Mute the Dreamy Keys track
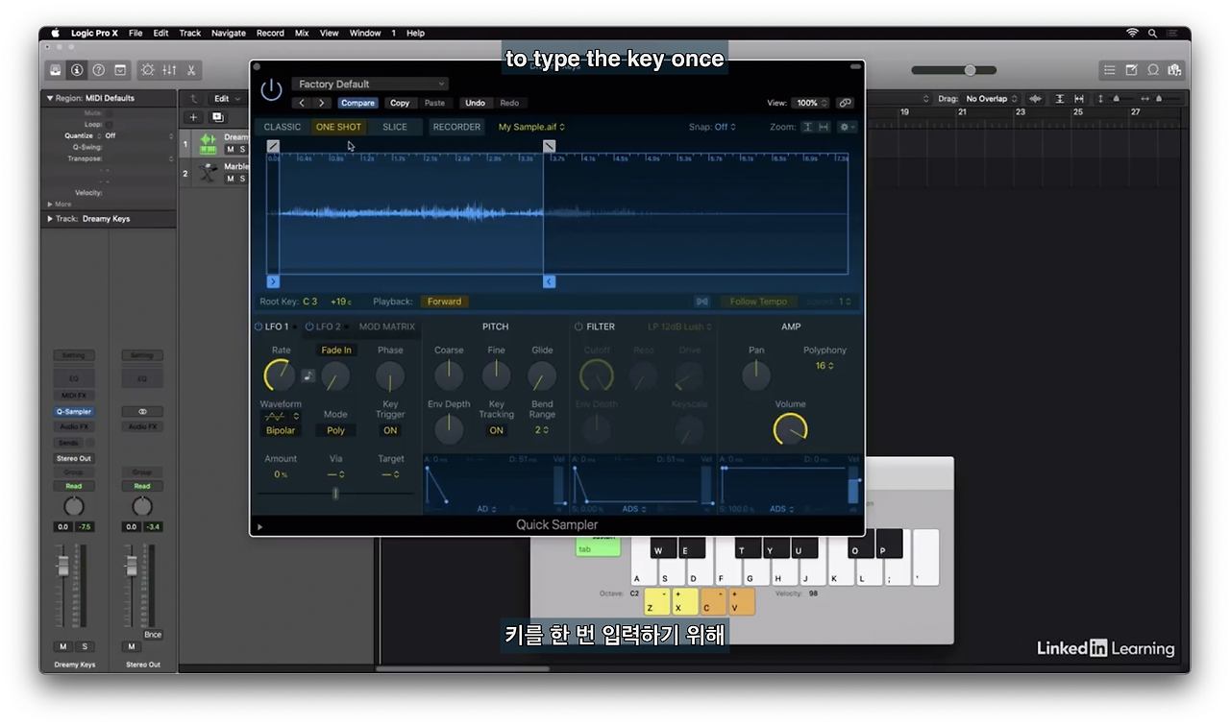This screenshot has height=726, width=1230. pos(231,150)
